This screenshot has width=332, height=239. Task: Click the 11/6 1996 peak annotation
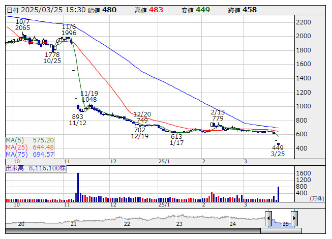point(69,30)
